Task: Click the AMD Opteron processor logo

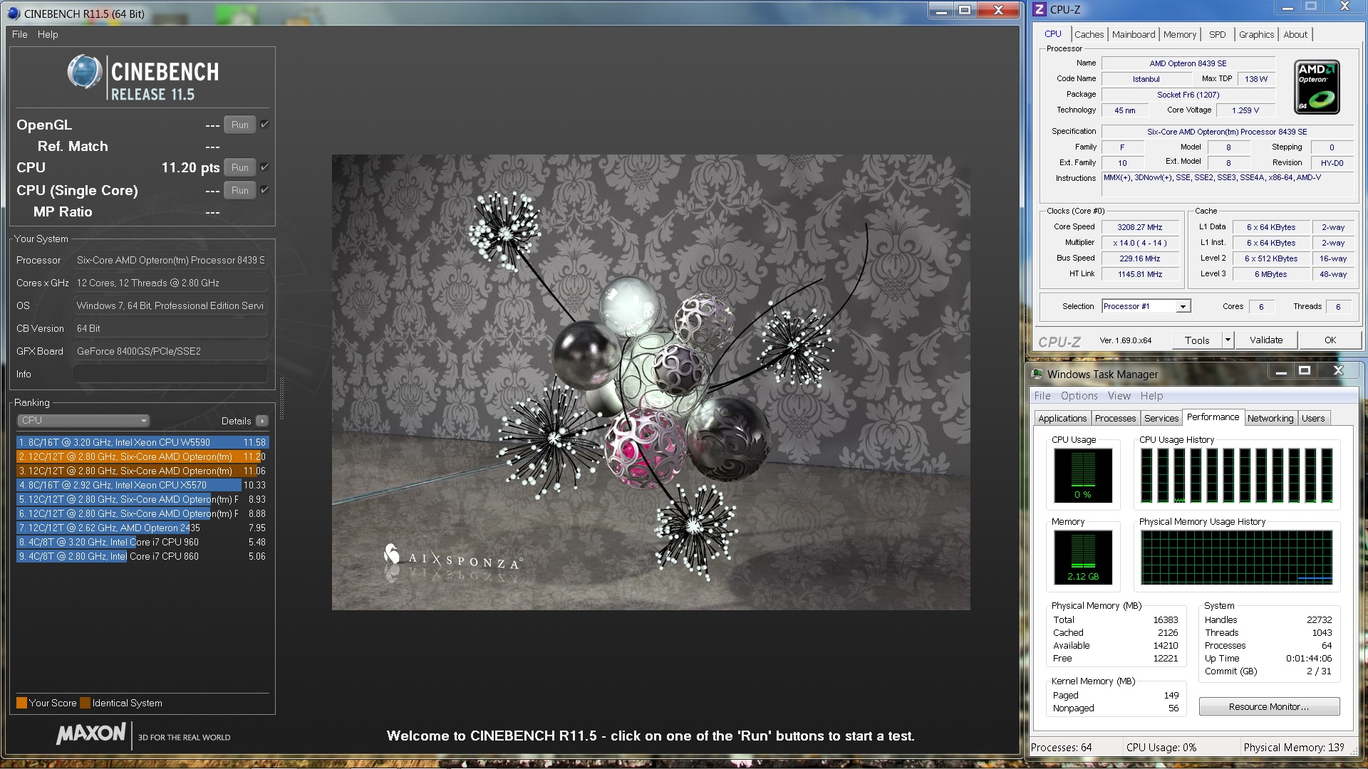Action: click(x=1317, y=87)
